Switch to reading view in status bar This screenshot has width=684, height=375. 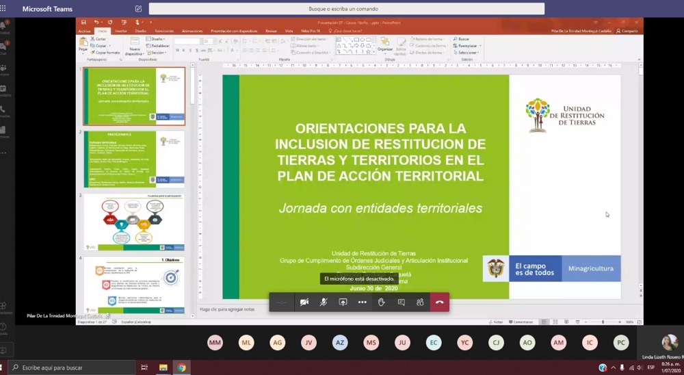coord(566,322)
